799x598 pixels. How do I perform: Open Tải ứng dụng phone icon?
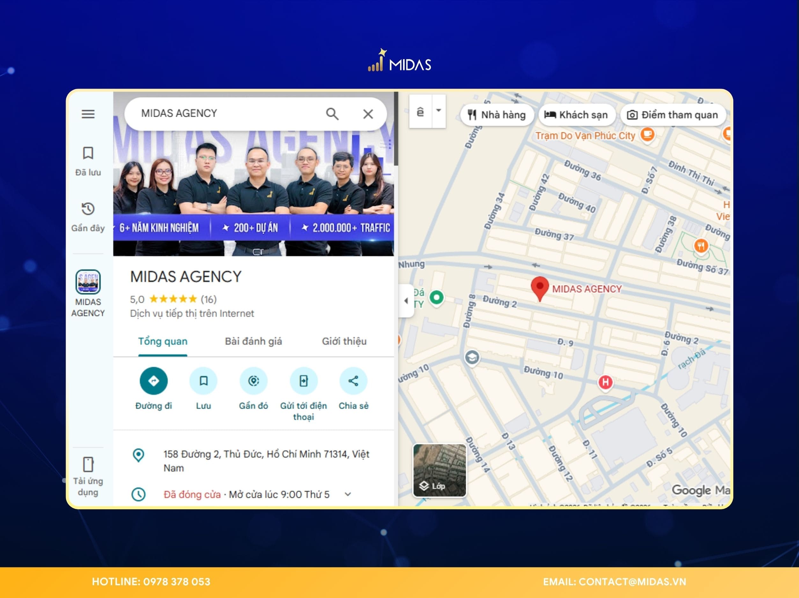click(88, 465)
